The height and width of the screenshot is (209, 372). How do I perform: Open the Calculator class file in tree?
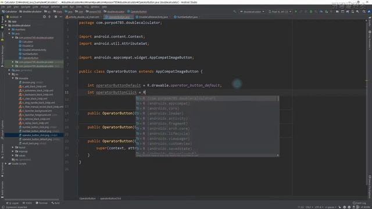click(x=27, y=42)
